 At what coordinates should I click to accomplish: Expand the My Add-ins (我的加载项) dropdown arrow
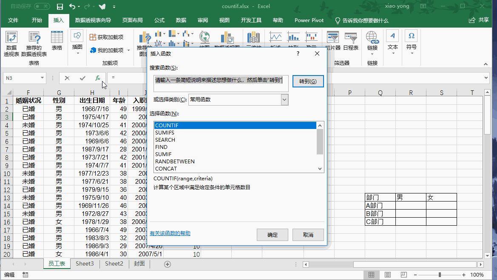tap(128, 50)
